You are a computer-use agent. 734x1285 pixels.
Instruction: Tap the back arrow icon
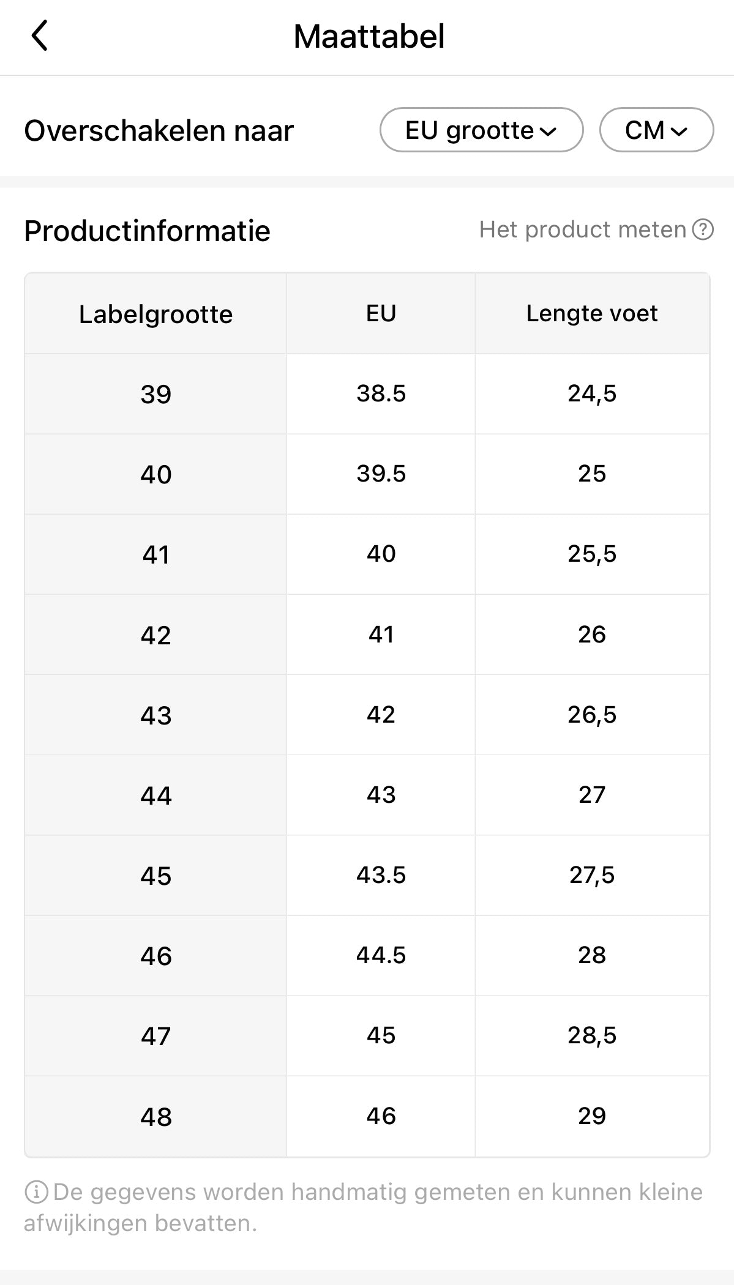(40, 36)
